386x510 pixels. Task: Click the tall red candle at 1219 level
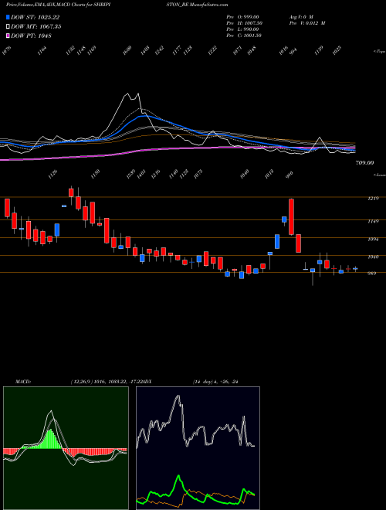point(292,216)
